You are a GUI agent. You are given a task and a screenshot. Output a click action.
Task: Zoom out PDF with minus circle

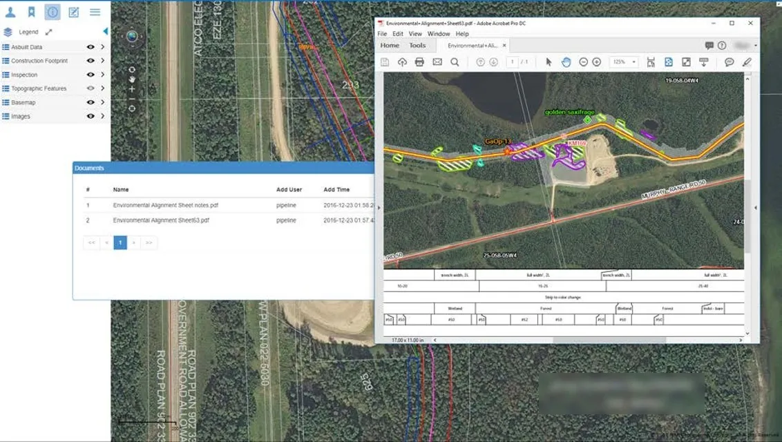tap(583, 62)
